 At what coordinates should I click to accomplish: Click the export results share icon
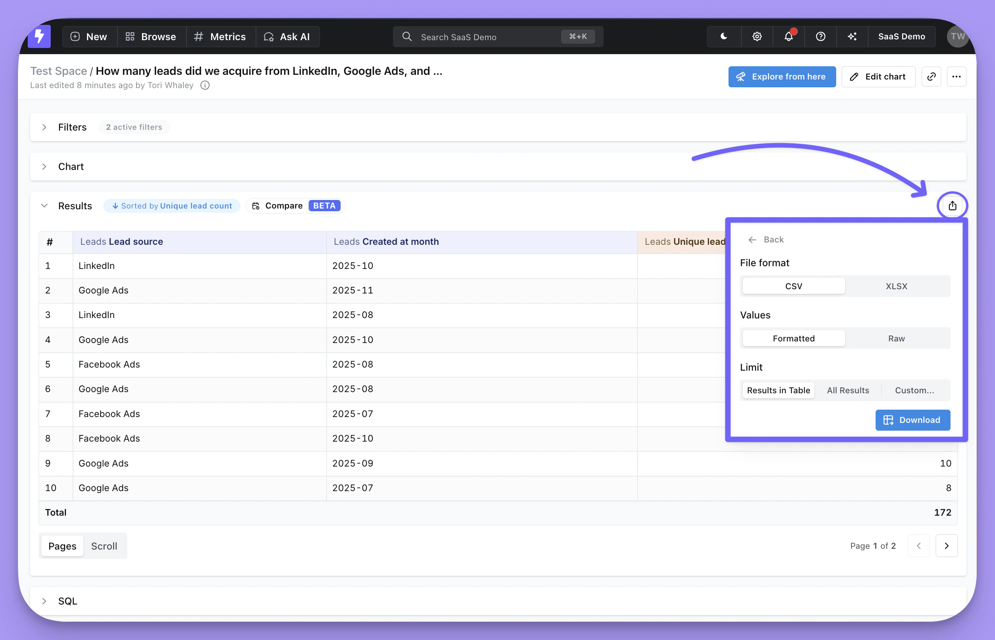point(952,206)
